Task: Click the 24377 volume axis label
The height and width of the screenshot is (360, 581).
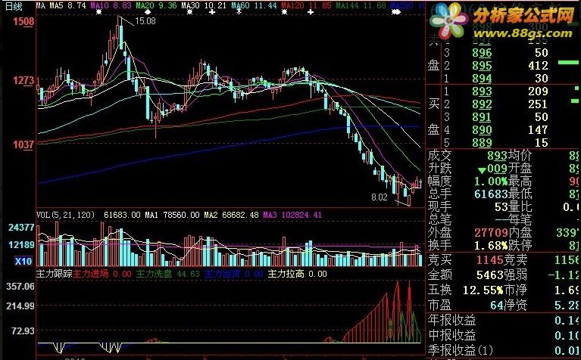Action: [21, 227]
